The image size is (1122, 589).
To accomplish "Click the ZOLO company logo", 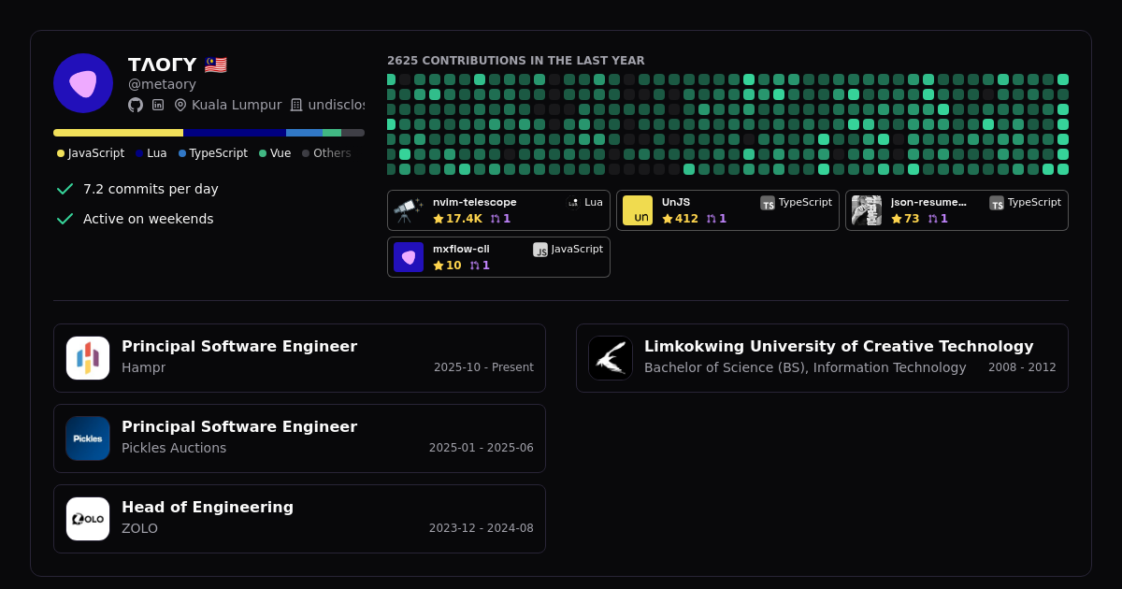I will coord(88,519).
